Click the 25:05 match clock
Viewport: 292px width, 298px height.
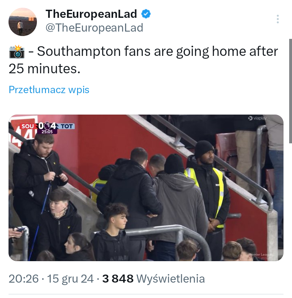pyautogui.click(x=47, y=132)
